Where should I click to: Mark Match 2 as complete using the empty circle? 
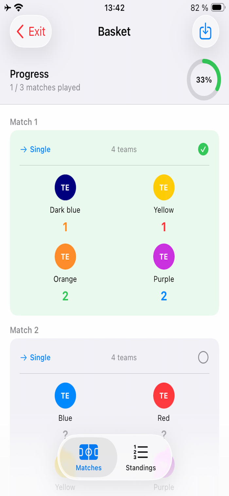pyautogui.click(x=203, y=358)
